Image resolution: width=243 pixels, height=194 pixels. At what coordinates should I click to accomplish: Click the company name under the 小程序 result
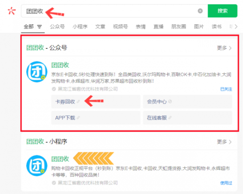pyautogui.click(x=88, y=183)
